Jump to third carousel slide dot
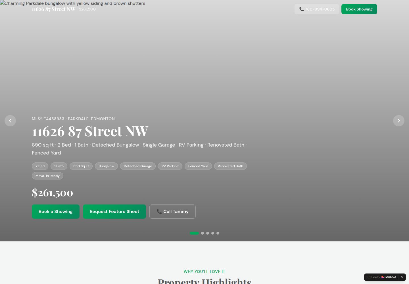Screen dimensions: 409x284 point(208,233)
